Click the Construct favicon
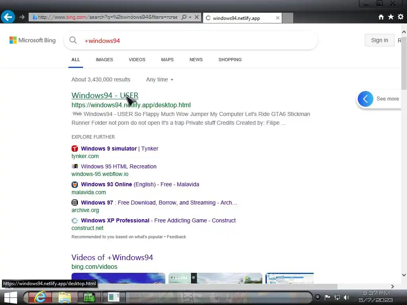Viewport: 407px width, 305px height. pos(75,220)
